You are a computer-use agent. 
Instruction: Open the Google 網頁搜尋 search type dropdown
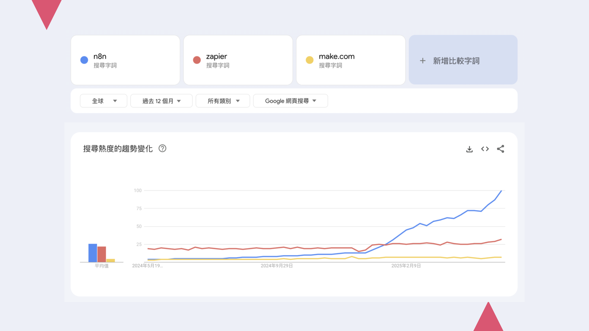click(x=291, y=101)
